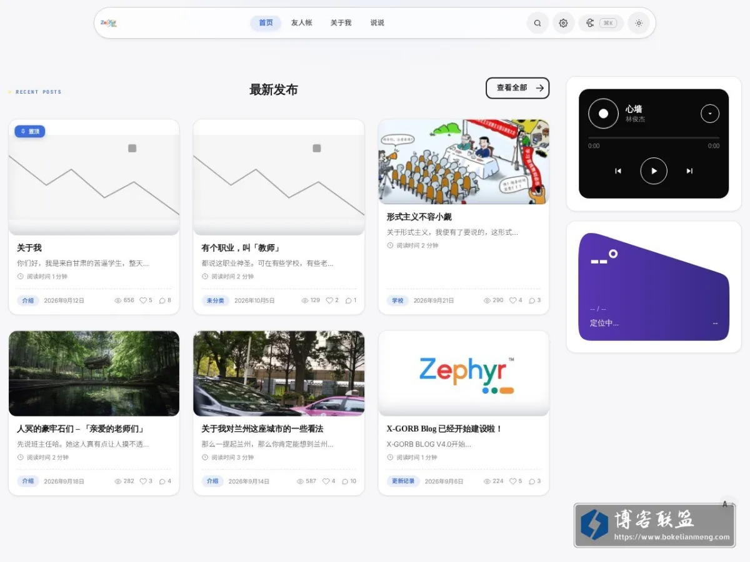The width and height of the screenshot is (750, 562).
Task: Open the 形式主义不容小觑 post title
Action: (x=419, y=217)
